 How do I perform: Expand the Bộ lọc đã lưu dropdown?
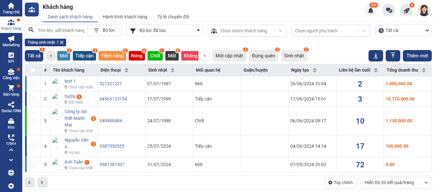(164, 31)
